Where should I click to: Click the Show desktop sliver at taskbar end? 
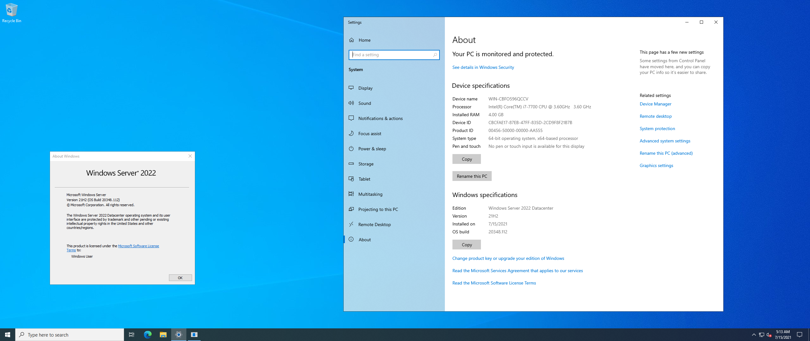pos(809,335)
